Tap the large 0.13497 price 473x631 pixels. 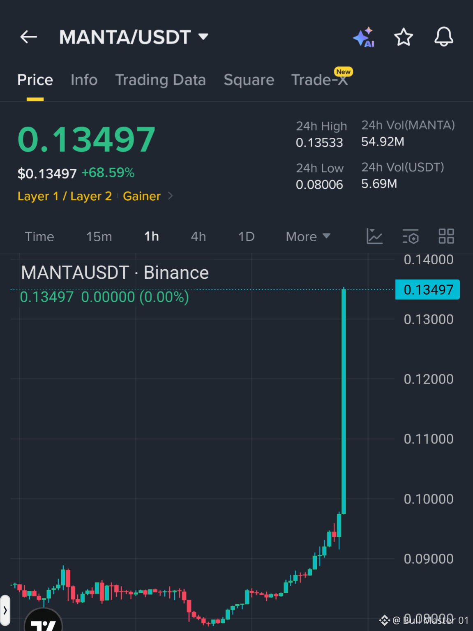point(86,139)
